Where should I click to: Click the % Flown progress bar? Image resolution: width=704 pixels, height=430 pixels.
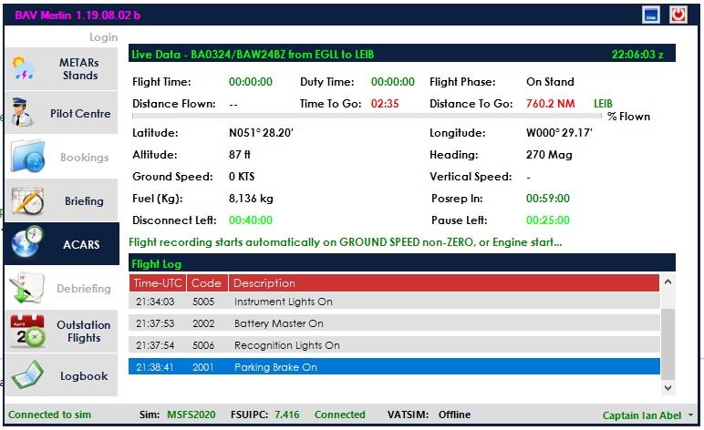[x=367, y=116]
